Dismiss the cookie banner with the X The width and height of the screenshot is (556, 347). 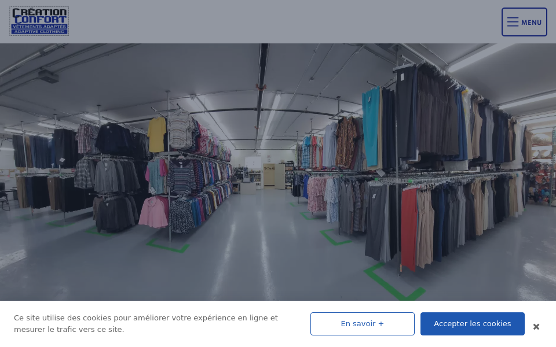pos(536,327)
